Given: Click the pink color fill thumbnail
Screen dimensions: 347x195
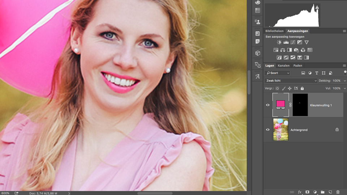Looking at the screenshot, I should pyautogui.click(x=280, y=105).
